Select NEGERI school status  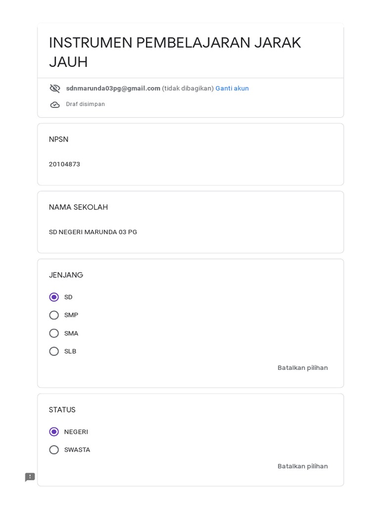click(54, 432)
